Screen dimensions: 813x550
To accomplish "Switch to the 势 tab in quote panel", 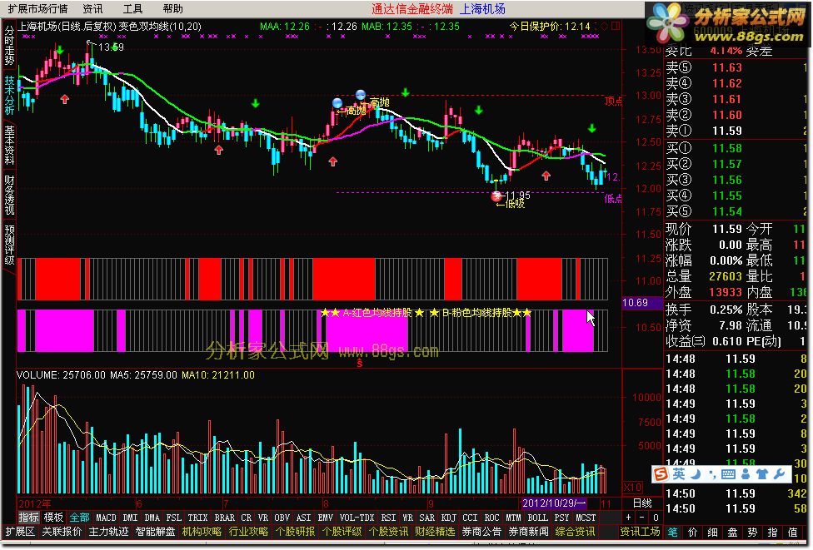I will (752, 532).
